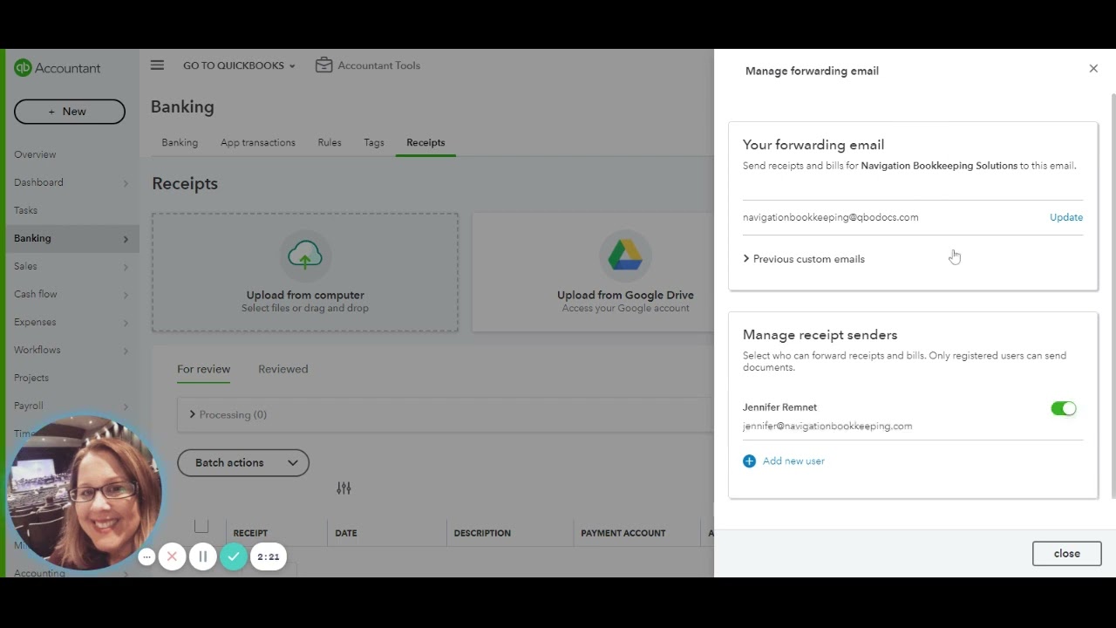The height and width of the screenshot is (628, 1116).
Task: Click the Upload from computer cloud icon
Action: [305, 255]
